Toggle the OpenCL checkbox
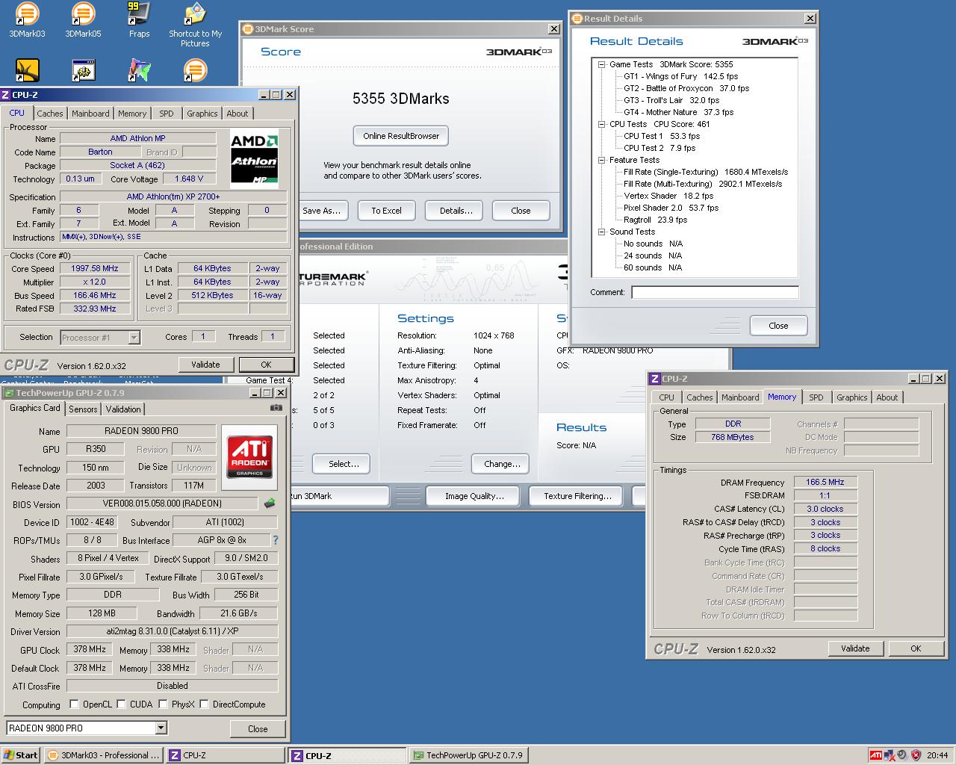 point(74,704)
